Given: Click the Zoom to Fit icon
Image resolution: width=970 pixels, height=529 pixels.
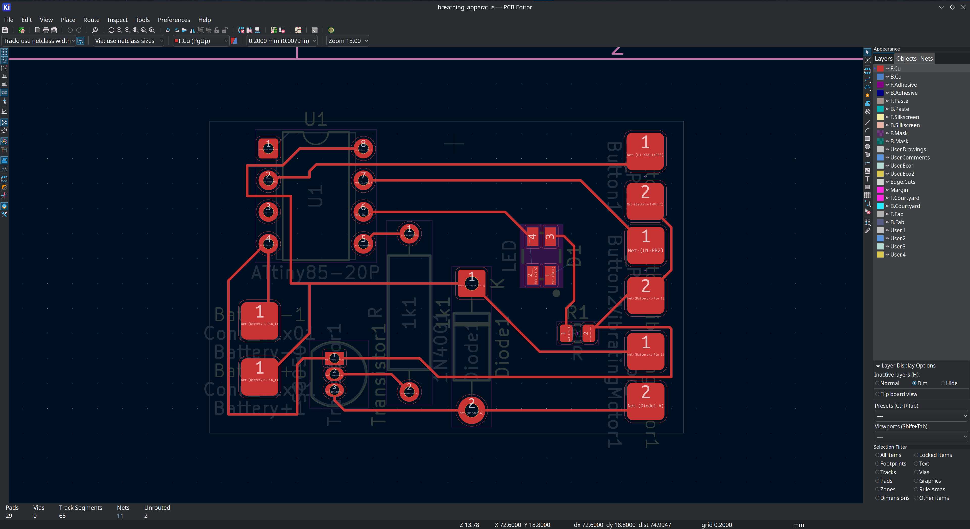Looking at the screenshot, I should click(136, 30).
